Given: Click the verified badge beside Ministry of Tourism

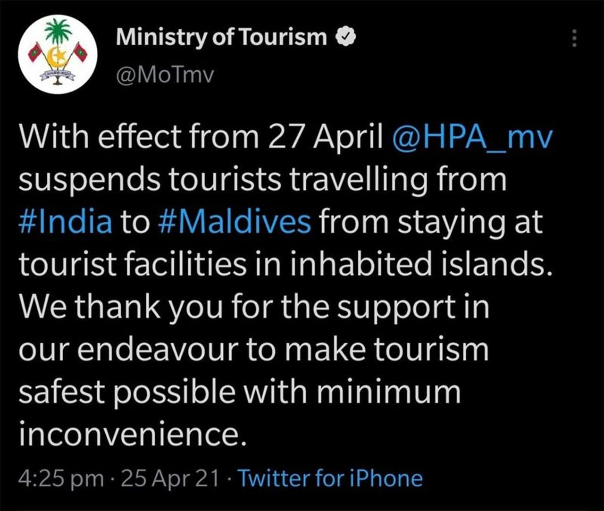Looking at the screenshot, I should point(345,37).
